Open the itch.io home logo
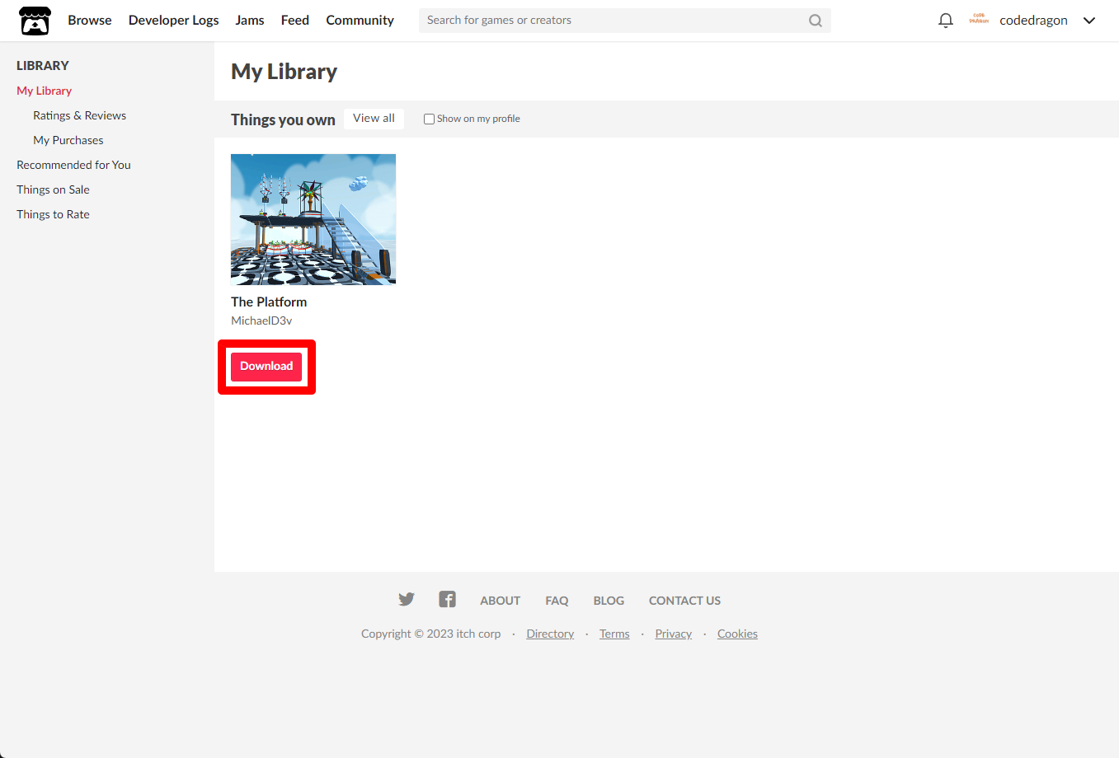This screenshot has height=758, width=1119. pos(35,21)
